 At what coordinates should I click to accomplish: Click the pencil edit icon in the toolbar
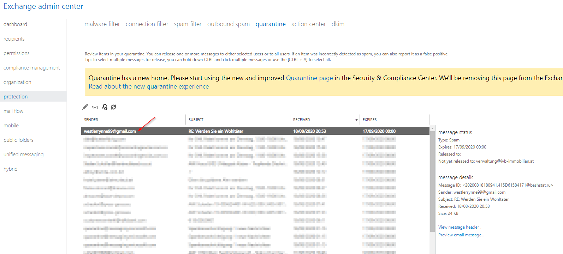(x=85, y=107)
